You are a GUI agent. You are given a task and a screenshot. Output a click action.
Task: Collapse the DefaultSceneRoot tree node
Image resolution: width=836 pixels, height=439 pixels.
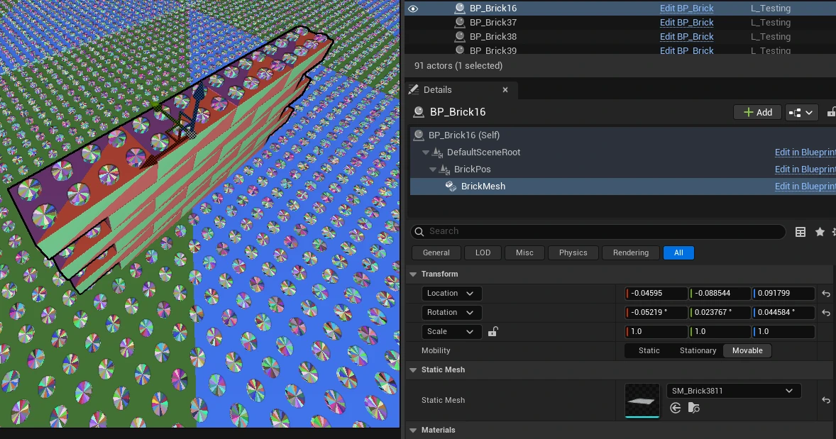pyautogui.click(x=426, y=152)
